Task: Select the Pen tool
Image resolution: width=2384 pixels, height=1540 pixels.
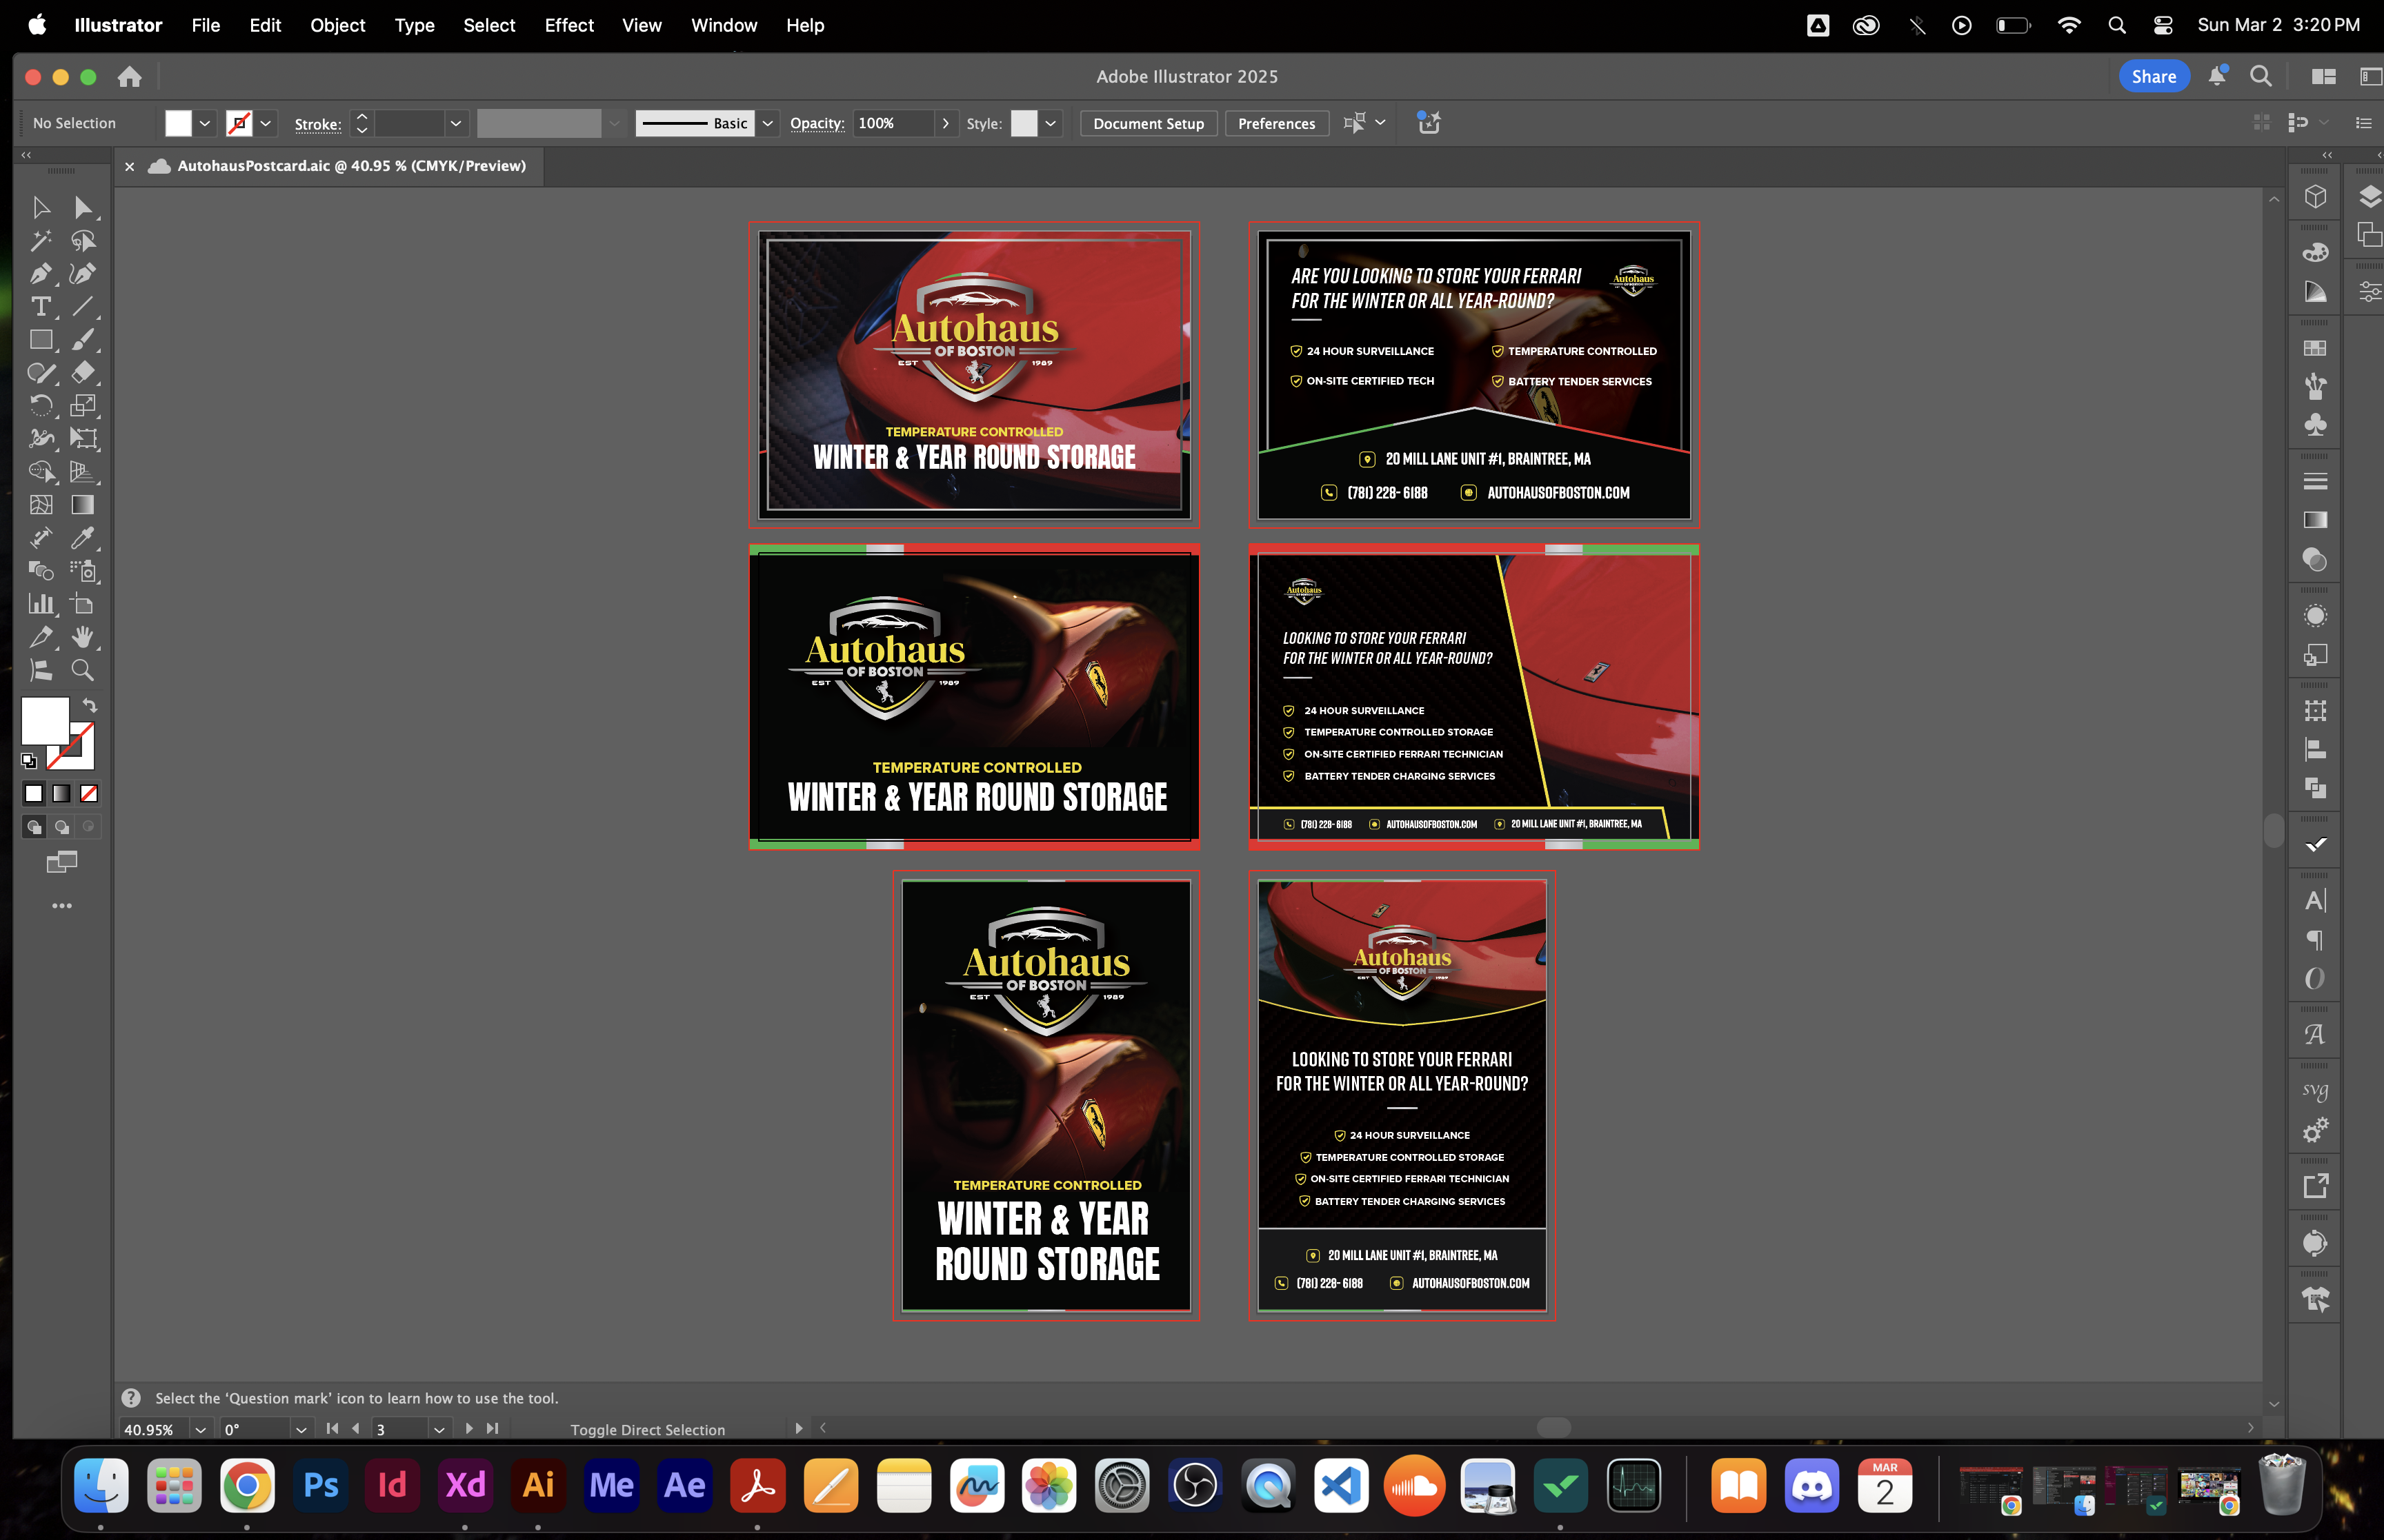Action: [40, 273]
